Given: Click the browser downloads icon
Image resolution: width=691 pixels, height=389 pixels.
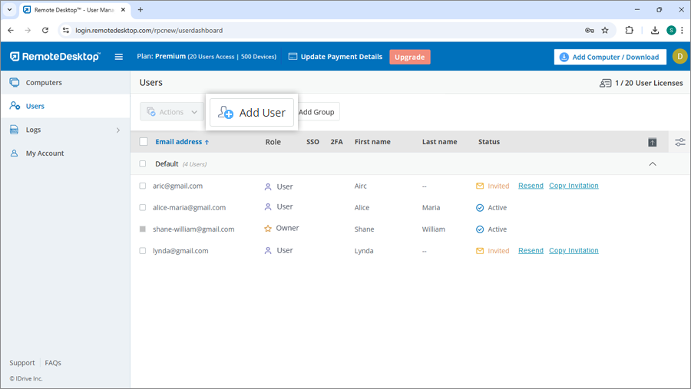Looking at the screenshot, I should [x=654, y=30].
